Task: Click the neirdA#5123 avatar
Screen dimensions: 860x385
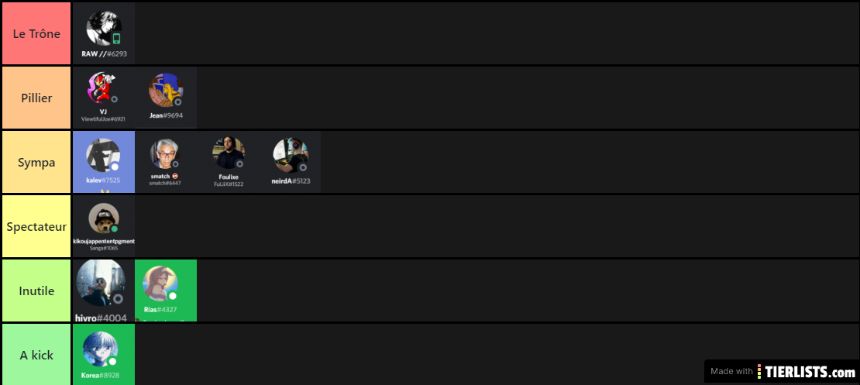Action: pyautogui.click(x=290, y=155)
